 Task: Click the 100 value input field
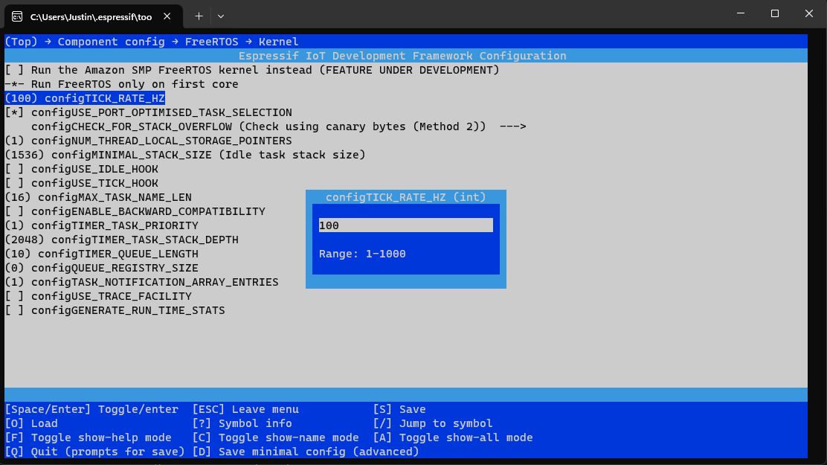pos(405,225)
